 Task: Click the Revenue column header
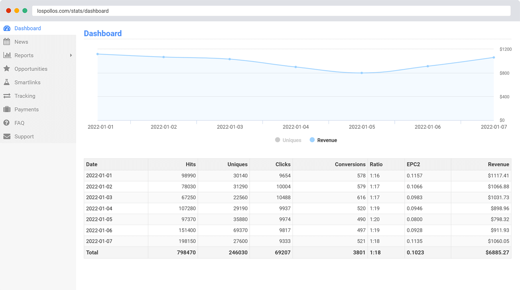[498, 164]
